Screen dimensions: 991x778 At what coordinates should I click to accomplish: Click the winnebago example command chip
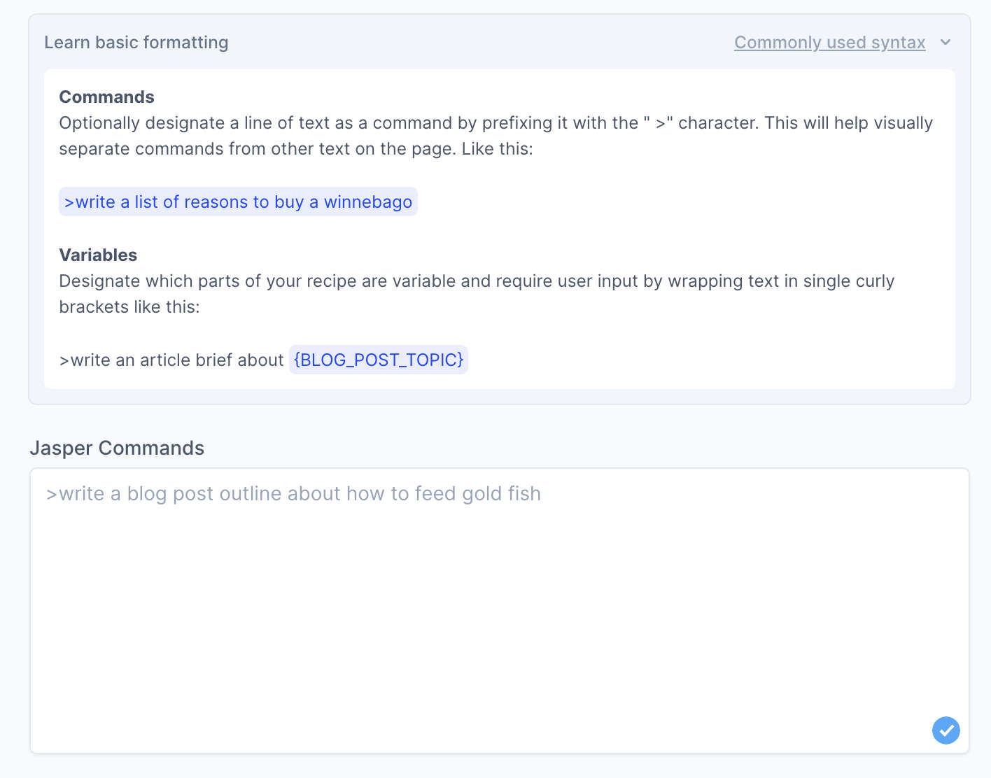click(238, 202)
